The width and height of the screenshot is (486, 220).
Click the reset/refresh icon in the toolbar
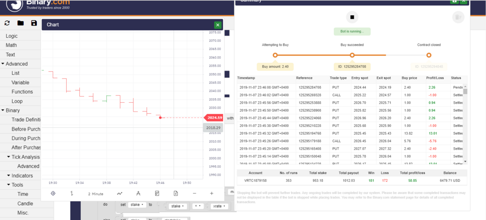pos(7,23)
